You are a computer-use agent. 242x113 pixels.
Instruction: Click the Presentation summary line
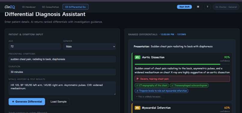pyautogui.click(x=173, y=47)
